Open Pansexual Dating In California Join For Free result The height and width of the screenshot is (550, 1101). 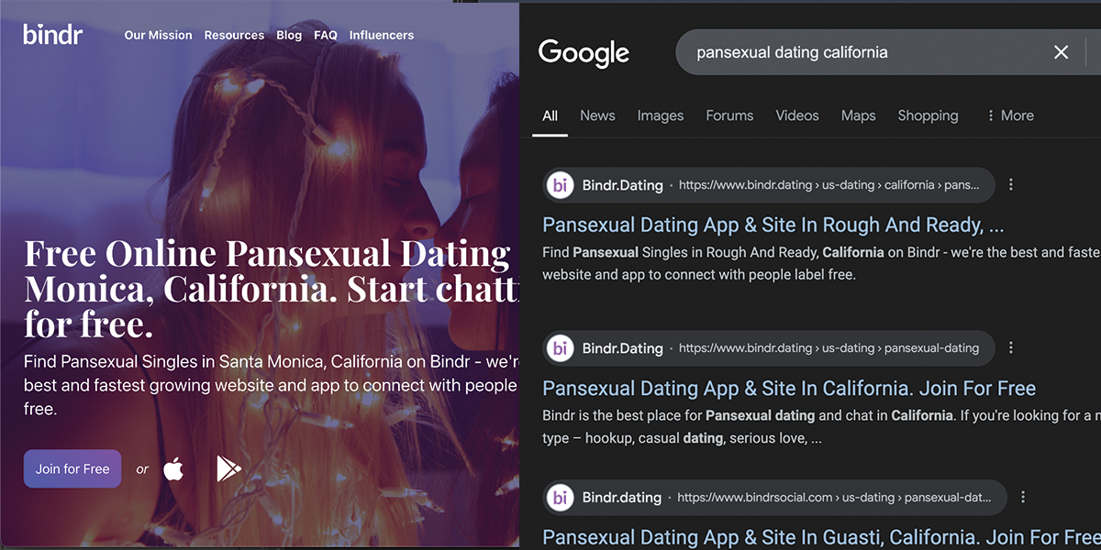[x=789, y=389]
